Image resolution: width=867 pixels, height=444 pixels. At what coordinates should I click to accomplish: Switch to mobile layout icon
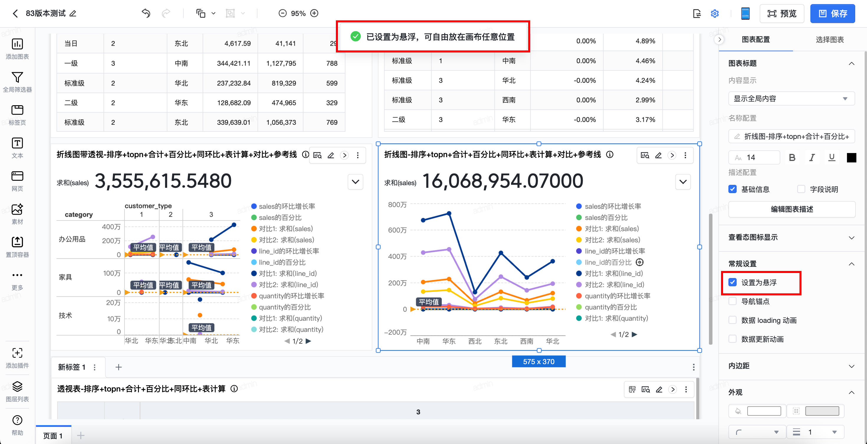click(x=745, y=14)
